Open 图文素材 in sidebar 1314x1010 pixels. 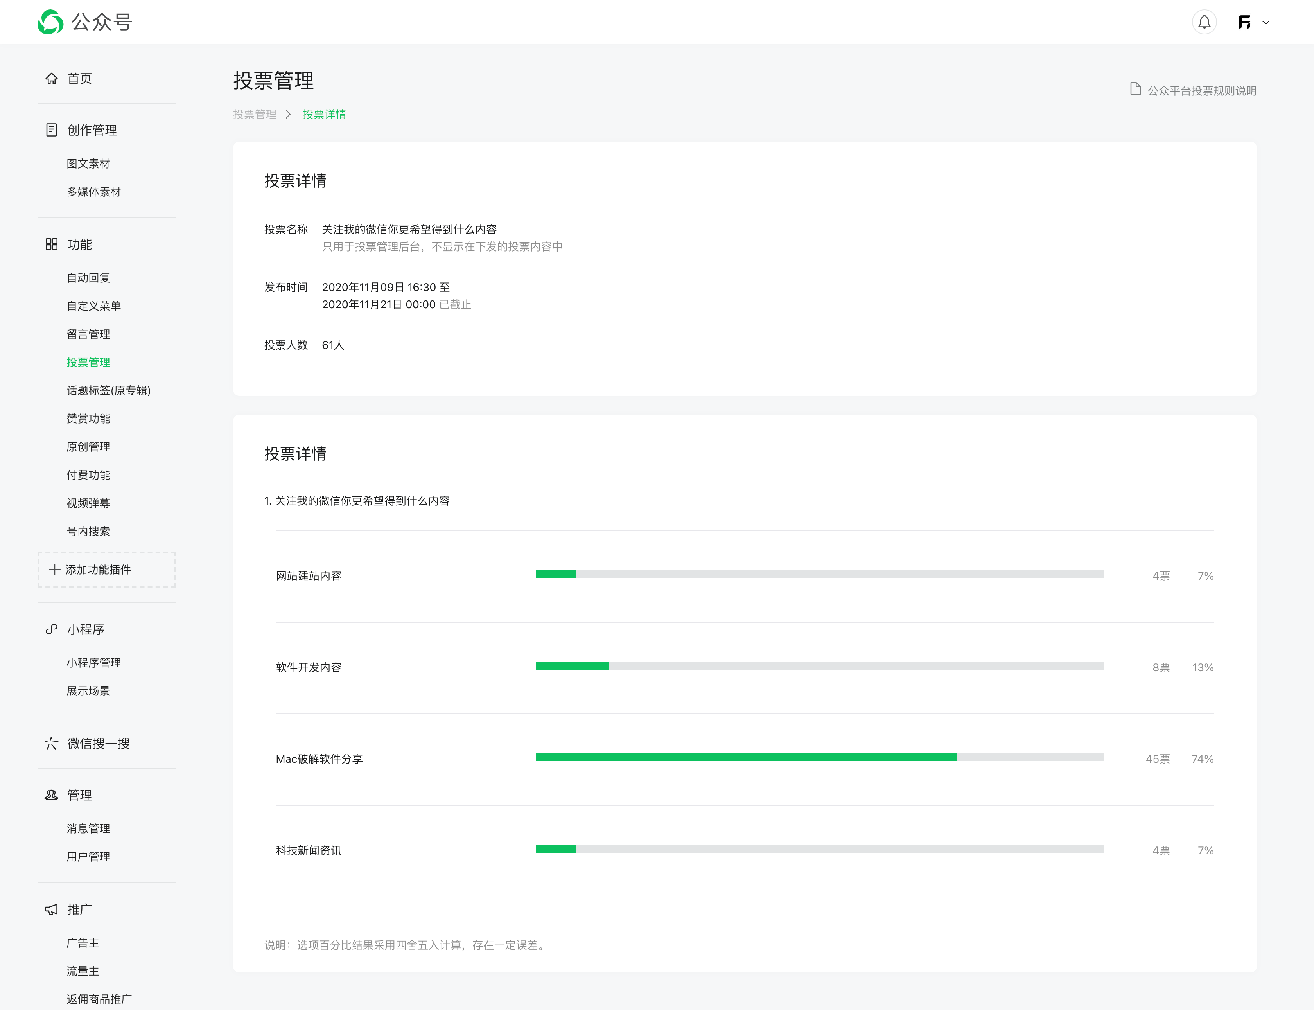[x=88, y=164]
